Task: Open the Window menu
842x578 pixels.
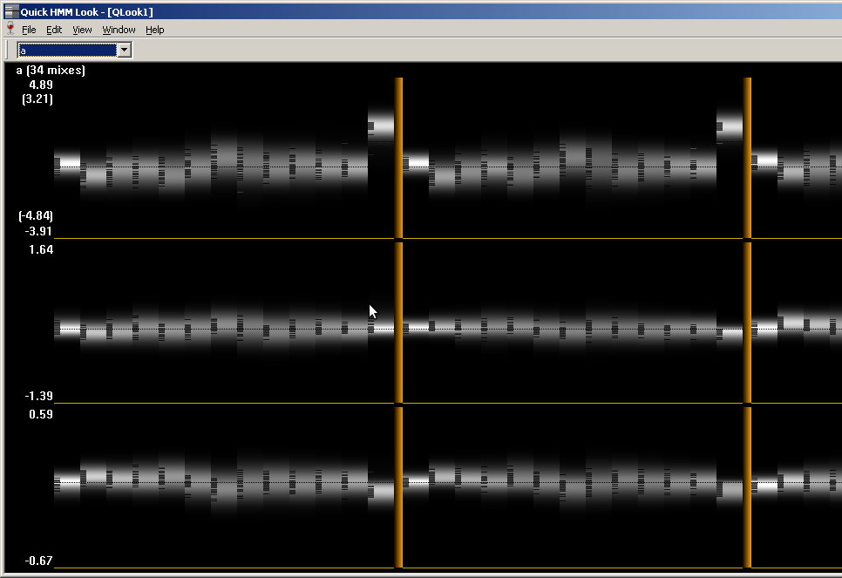Action: [119, 30]
